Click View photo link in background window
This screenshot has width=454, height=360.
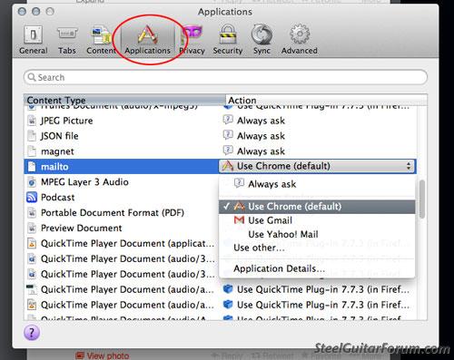coord(103,355)
